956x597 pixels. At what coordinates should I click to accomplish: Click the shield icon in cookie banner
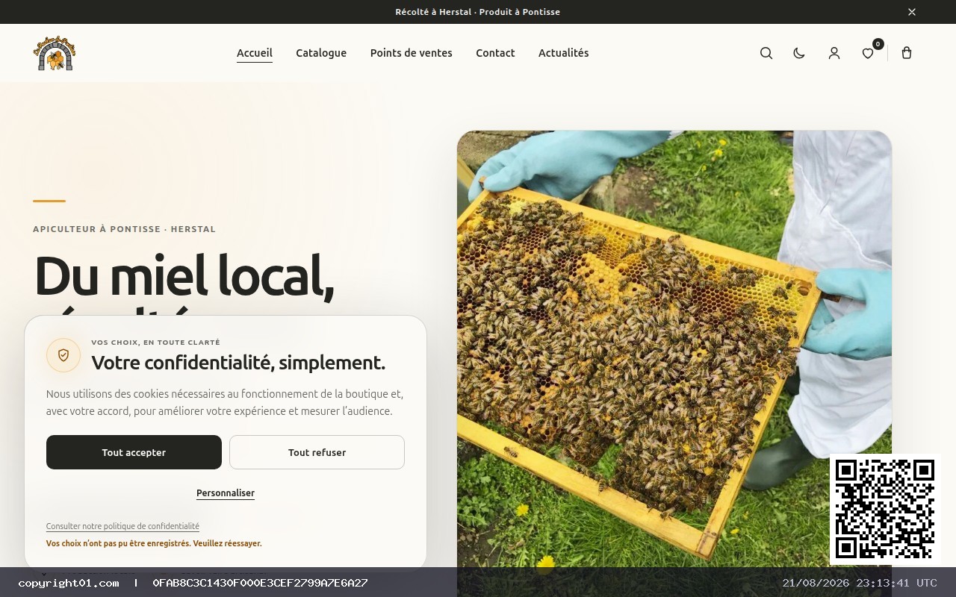click(63, 355)
